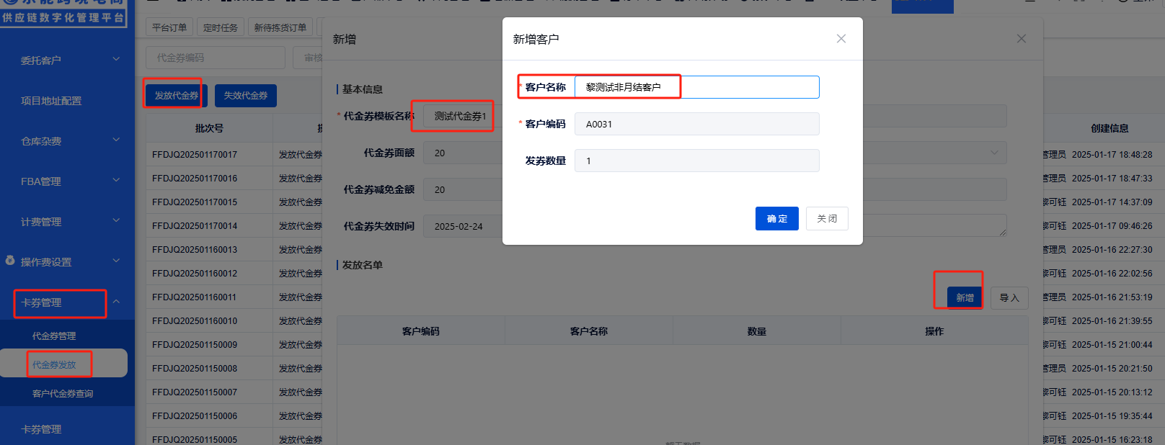Screen dimensions: 1165x445
Task: Switch to the 定时任务 tab
Action: [221, 27]
